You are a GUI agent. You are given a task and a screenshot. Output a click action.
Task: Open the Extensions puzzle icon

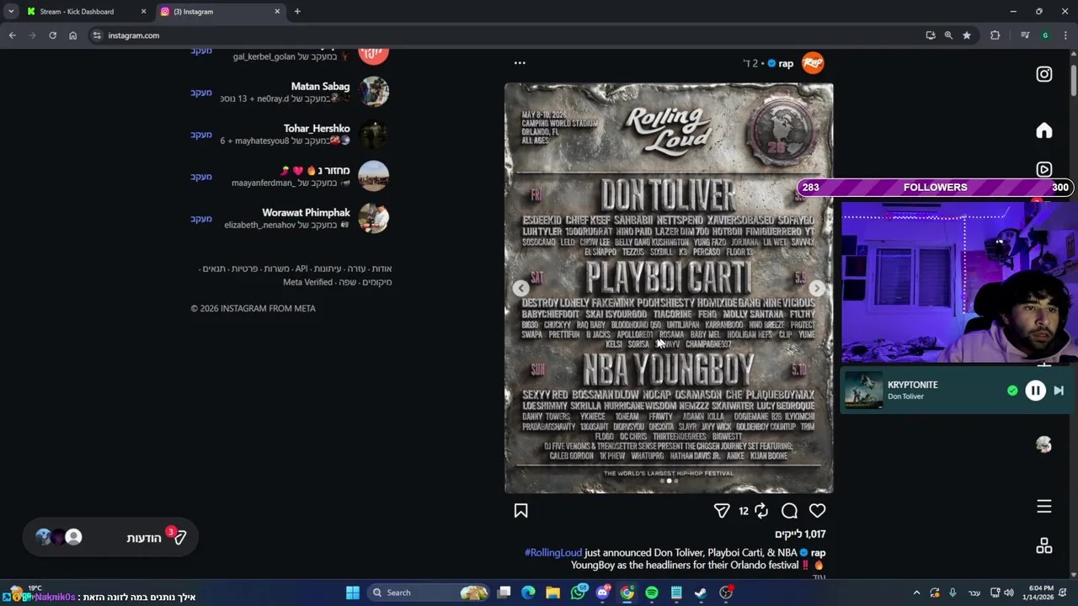(x=995, y=35)
